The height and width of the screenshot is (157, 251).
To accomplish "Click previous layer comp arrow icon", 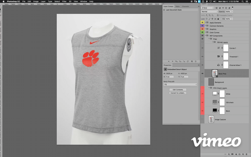I will click(169, 61).
